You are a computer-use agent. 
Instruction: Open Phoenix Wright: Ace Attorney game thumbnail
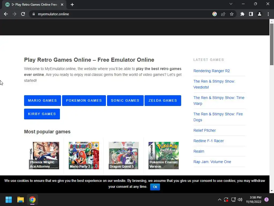pos(44,156)
